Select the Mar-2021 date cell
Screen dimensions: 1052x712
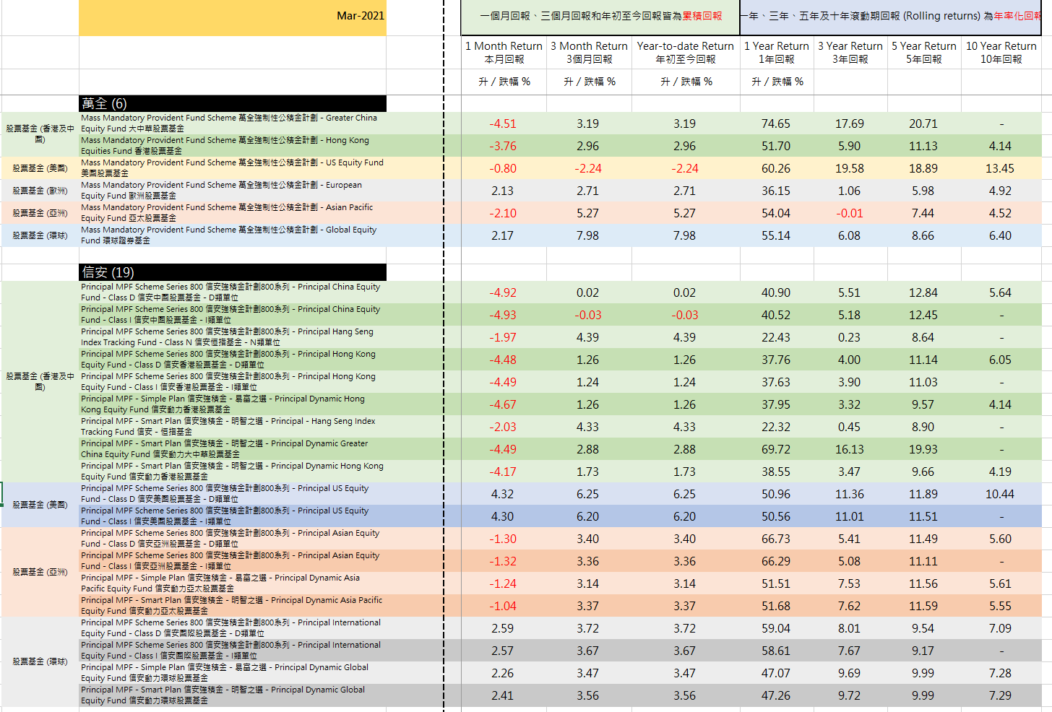(233, 17)
